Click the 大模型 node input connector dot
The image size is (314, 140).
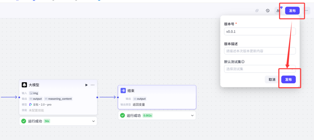pos(19,97)
